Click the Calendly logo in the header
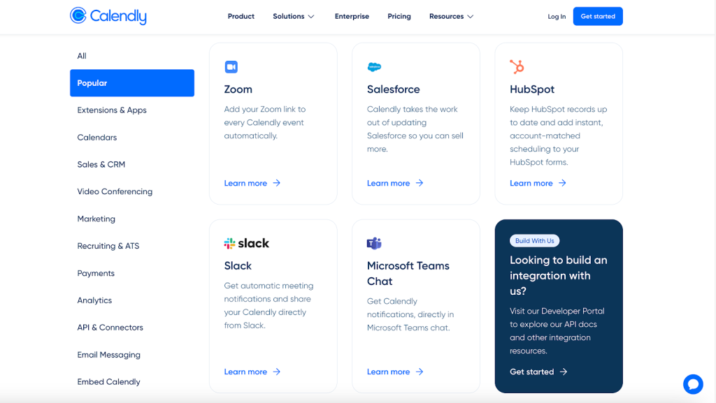This screenshot has width=716, height=403. 108,16
